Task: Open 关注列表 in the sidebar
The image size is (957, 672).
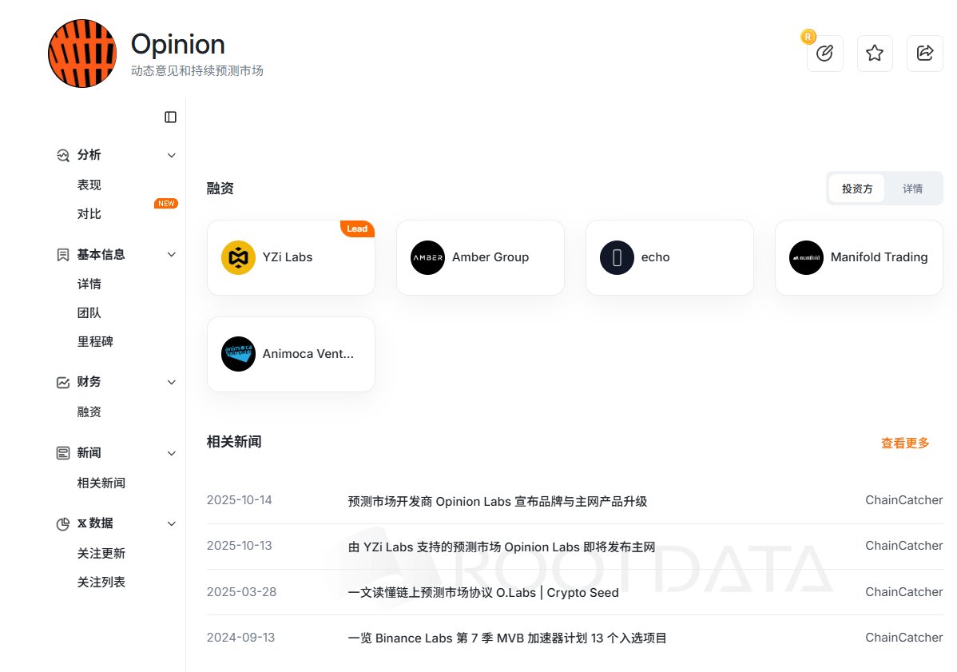Action: (x=101, y=582)
